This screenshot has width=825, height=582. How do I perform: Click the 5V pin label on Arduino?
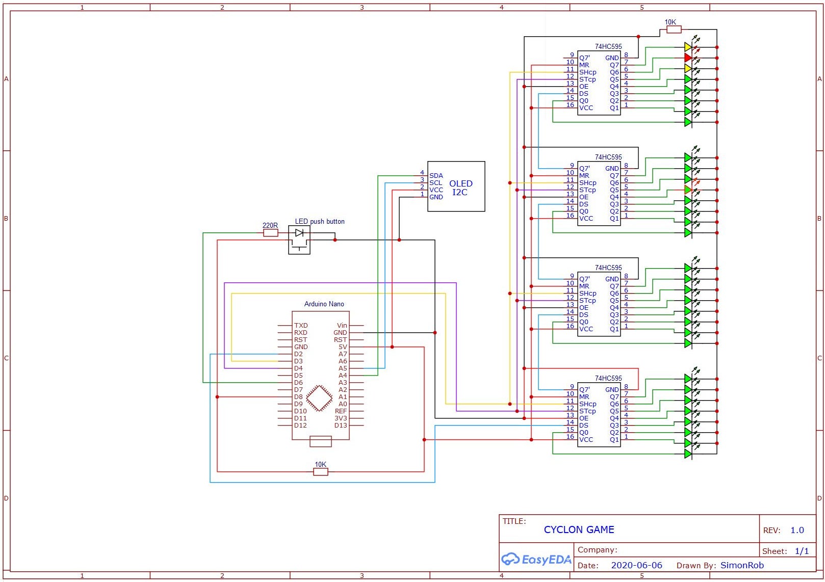click(x=343, y=347)
